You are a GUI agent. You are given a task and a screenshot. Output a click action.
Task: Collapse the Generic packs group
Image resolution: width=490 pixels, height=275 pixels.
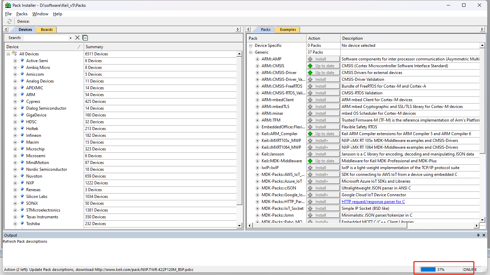tap(251, 52)
